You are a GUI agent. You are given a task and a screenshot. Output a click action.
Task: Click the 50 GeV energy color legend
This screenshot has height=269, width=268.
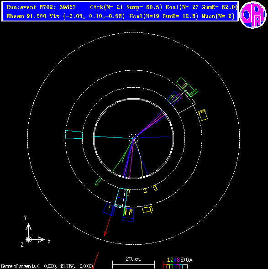click(178, 263)
